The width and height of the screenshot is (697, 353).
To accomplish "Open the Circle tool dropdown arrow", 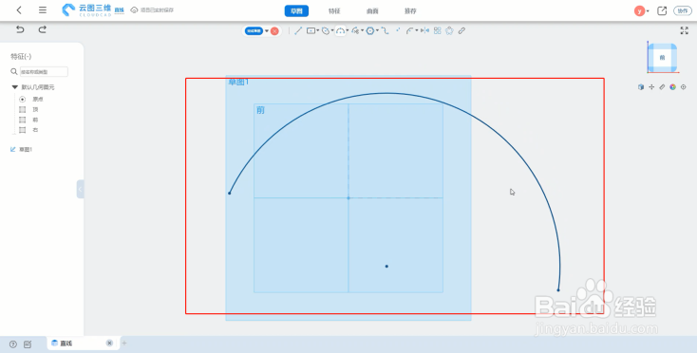I will point(332,30).
